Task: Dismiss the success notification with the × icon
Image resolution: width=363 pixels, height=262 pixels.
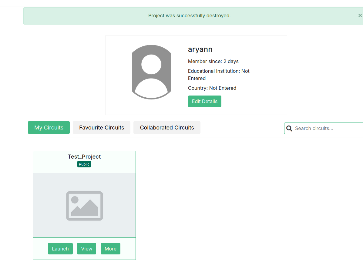Action: (360, 15)
